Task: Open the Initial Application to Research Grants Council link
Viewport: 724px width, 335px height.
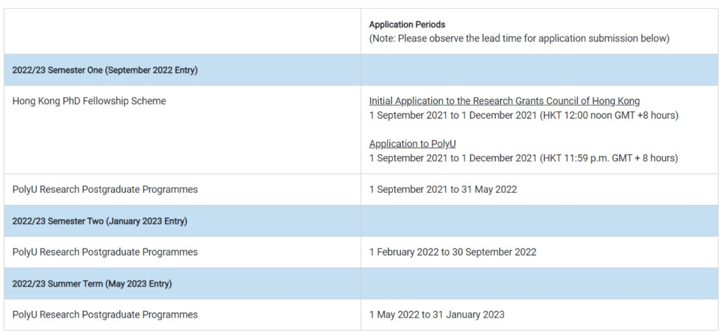Action: (x=504, y=100)
